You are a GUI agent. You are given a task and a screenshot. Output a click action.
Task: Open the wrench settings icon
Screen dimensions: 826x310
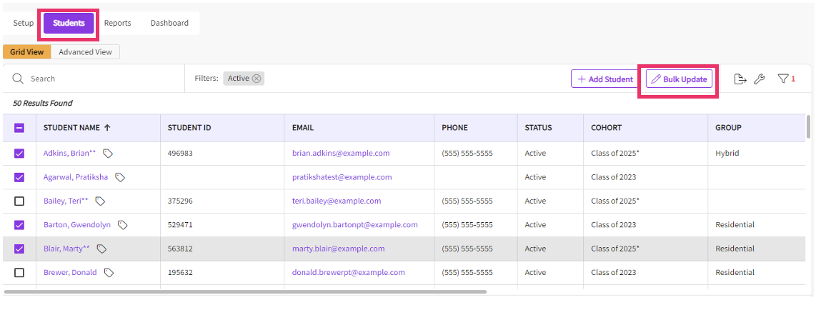click(760, 79)
